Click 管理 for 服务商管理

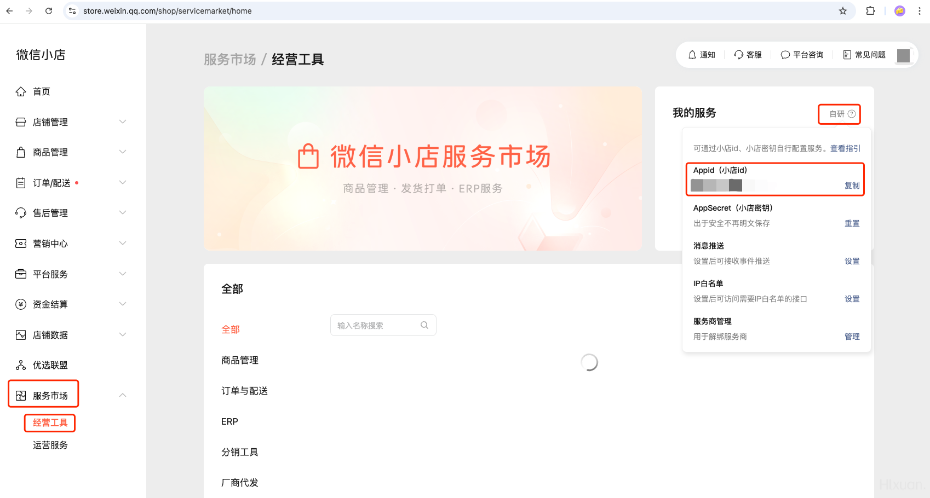click(852, 337)
